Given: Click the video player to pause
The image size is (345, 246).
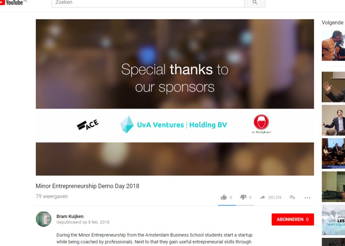Looking at the screenshot, I should (x=175, y=97).
